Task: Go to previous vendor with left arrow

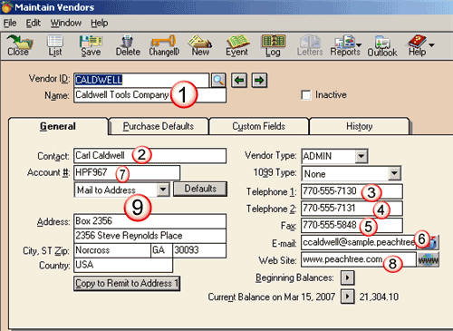Action: coord(239,80)
